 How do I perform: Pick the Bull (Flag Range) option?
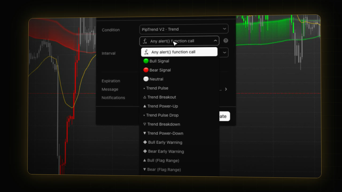tap(179, 161)
